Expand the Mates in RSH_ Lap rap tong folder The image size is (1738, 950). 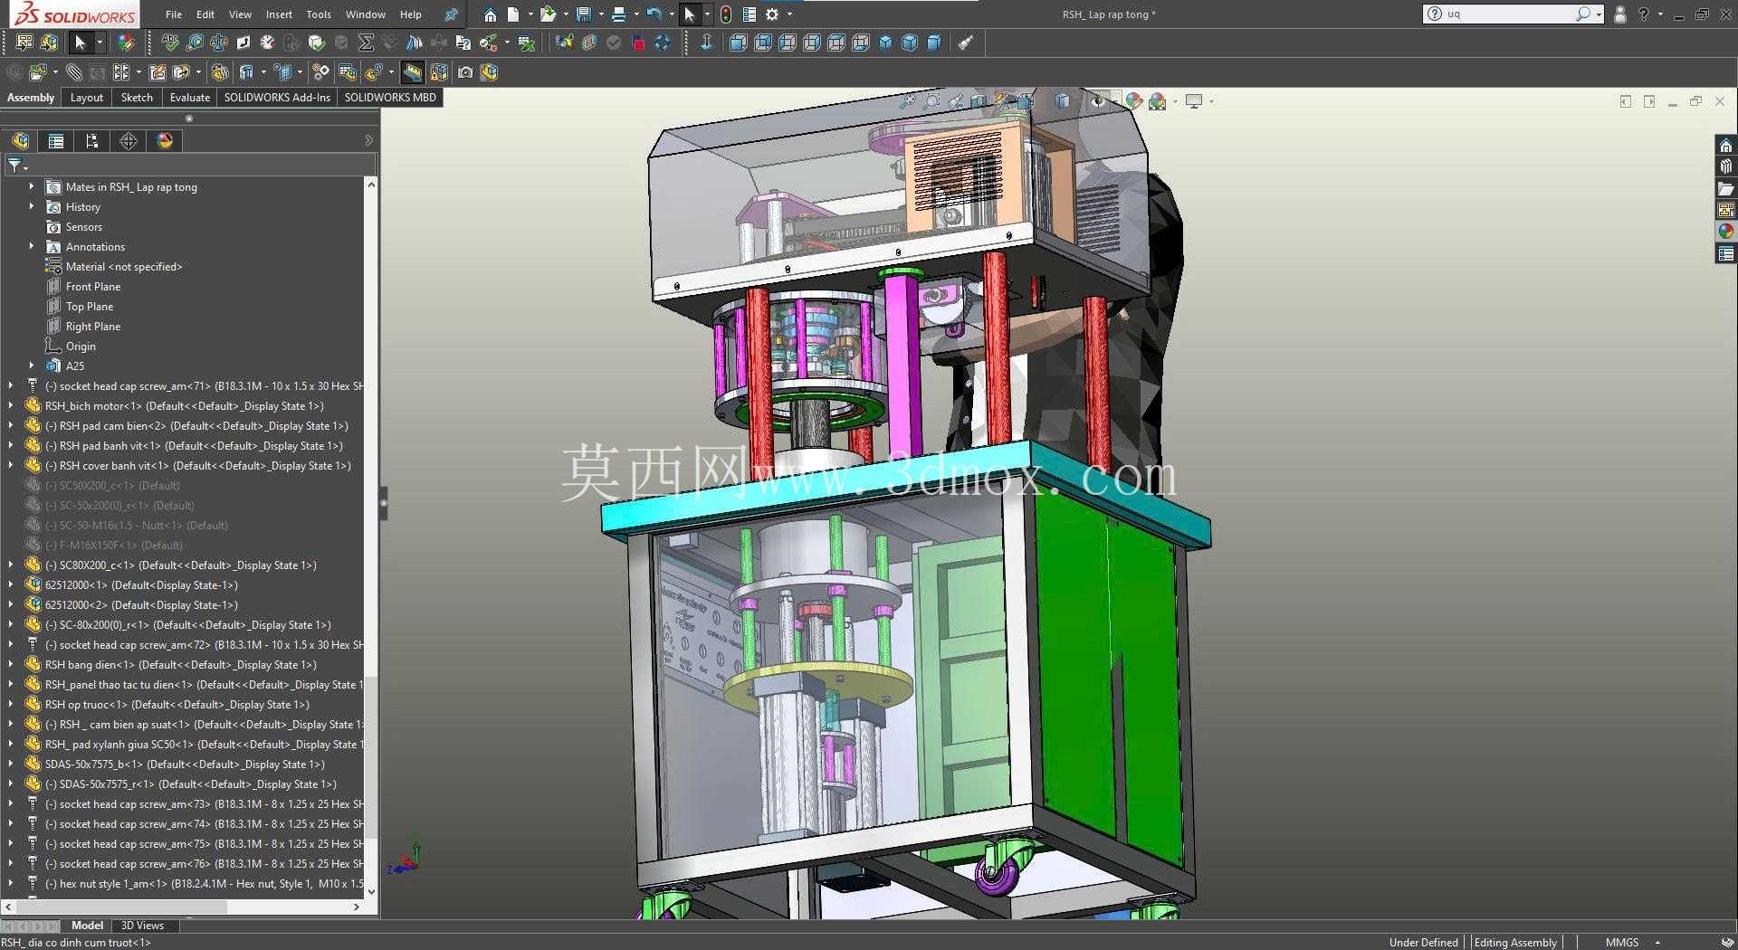32,186
